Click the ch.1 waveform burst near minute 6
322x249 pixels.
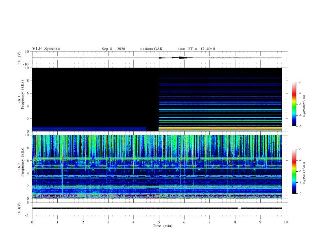[x=182, y=58]
